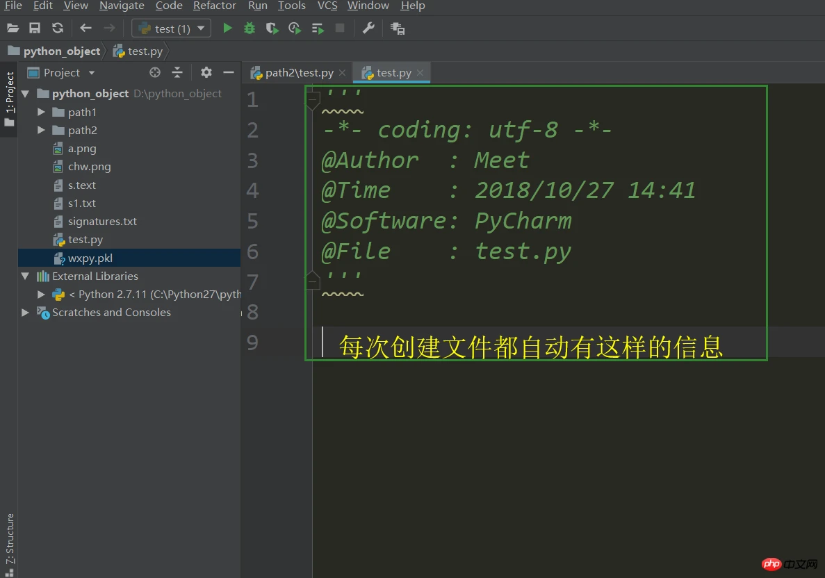Expand Scratches and Consoles
Image resolution: width=825 pixels, height=578 pixels.
(25, 313)
